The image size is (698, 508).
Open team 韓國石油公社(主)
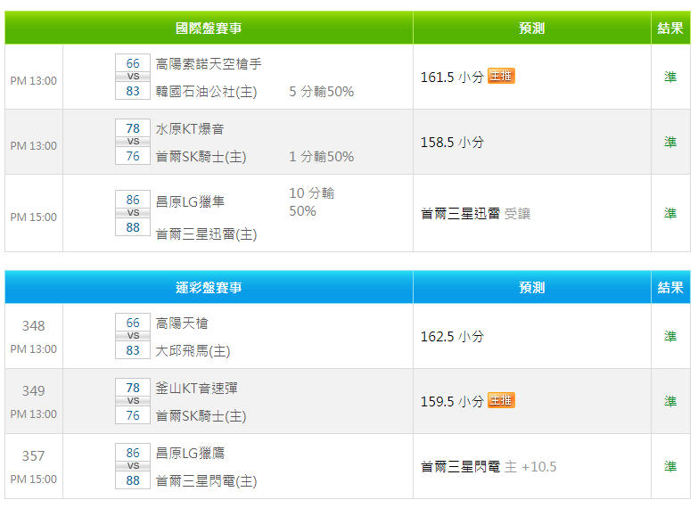pyautogui.click(x=206, y=92)
